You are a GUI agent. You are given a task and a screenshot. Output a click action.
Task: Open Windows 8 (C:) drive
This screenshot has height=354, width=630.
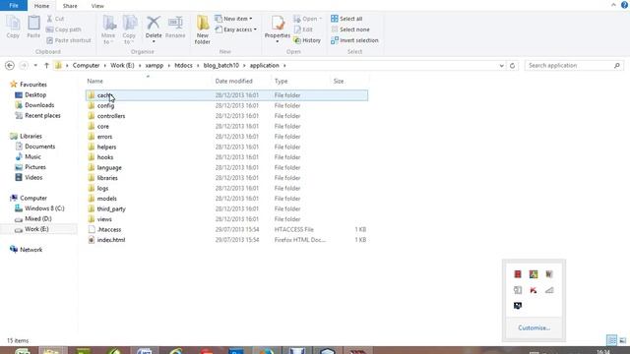coord(44,208)
